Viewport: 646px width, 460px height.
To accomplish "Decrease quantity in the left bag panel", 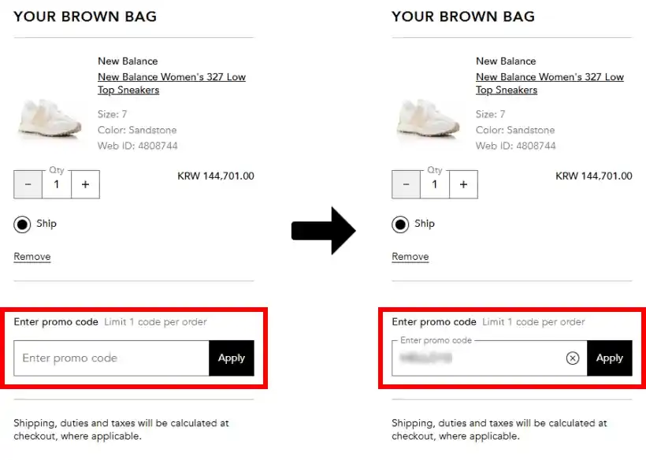I will (28, 184).
